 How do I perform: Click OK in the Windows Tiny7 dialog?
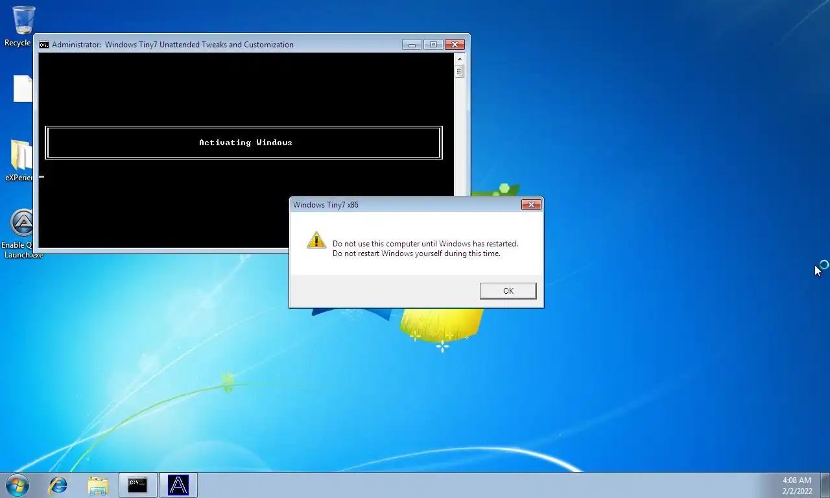click(x=508, y=290)
